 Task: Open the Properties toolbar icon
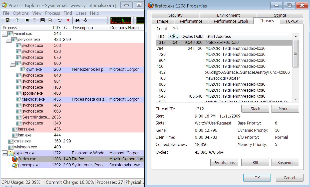(x=60, y=20)
